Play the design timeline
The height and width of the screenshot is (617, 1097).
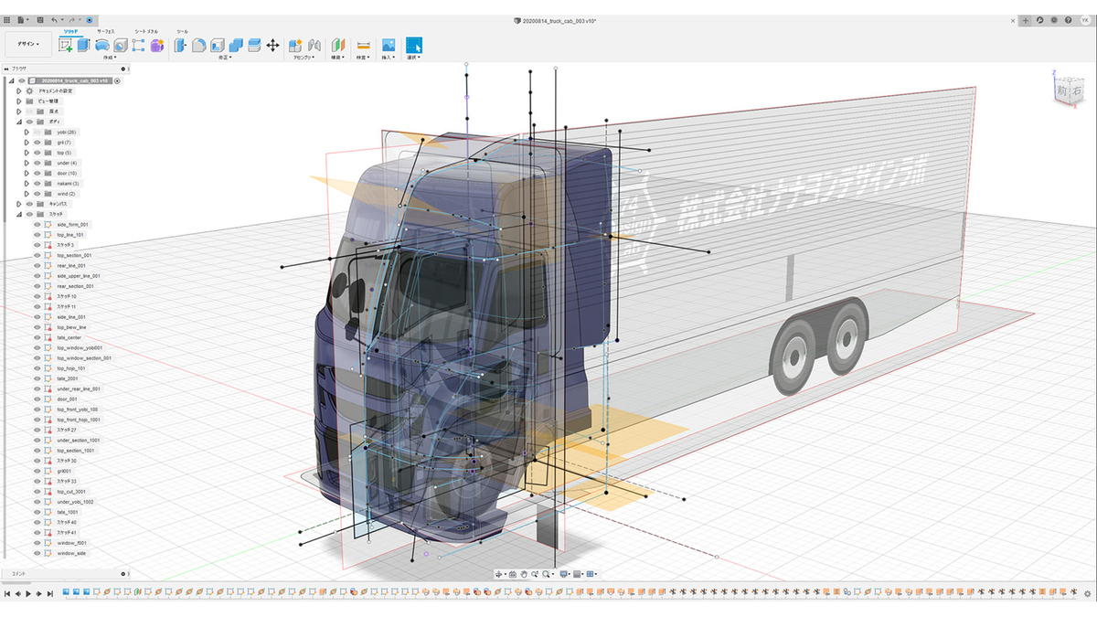click(27, 593)
